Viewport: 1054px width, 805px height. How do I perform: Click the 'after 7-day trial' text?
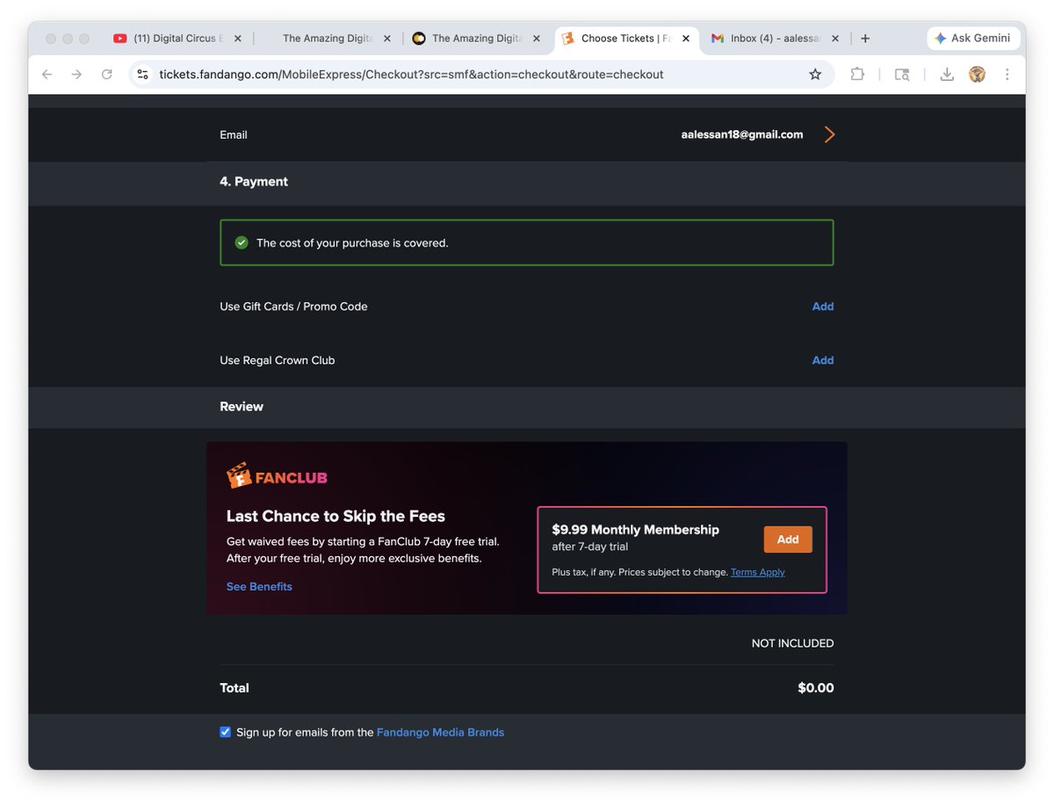point(590,547)
